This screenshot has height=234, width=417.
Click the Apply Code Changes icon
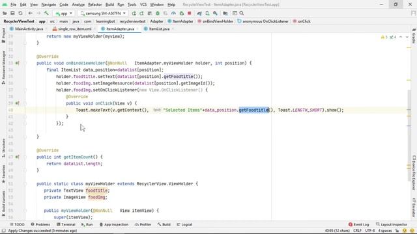(150, 13)
